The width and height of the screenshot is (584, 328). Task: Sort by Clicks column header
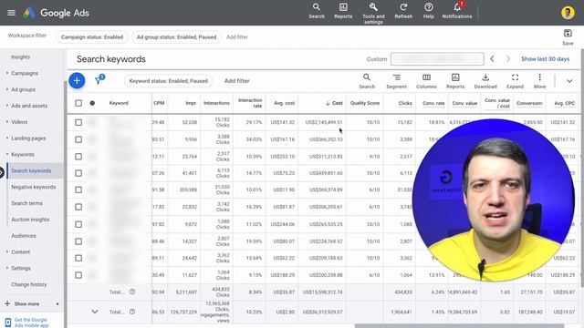(x=405, y=103)
